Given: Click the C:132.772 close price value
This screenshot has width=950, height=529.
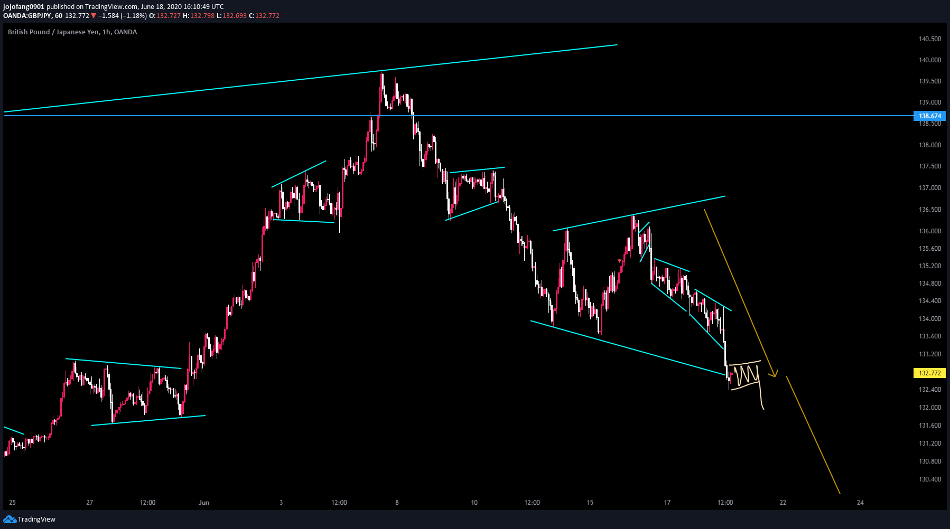Looking at the screenshot, I should (x=264, y=16).
